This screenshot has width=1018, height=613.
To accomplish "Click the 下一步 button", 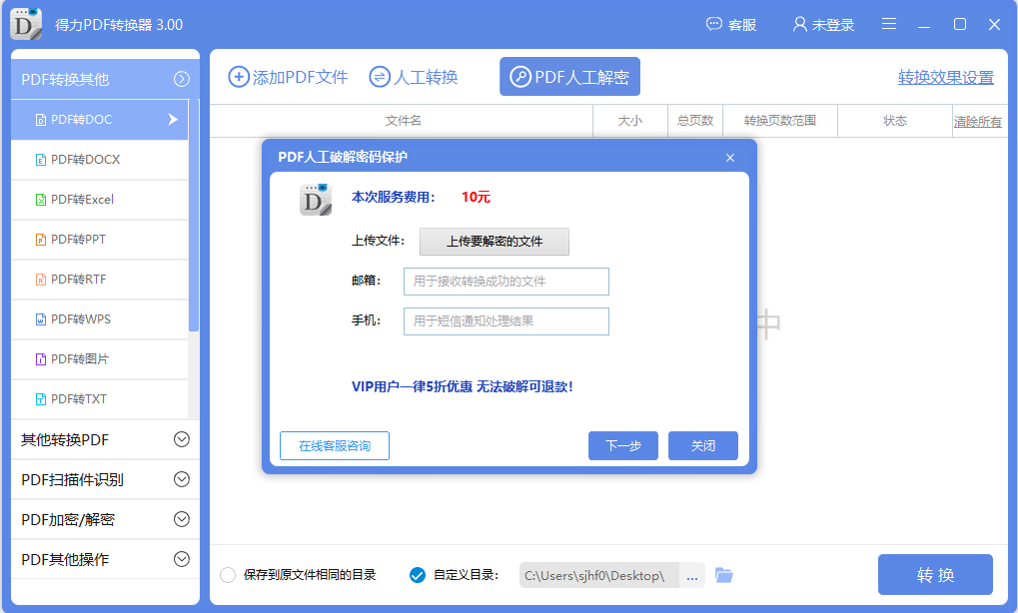I will pos(623,445).
